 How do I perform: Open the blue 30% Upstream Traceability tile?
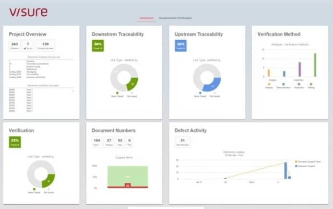click(181, 45)
